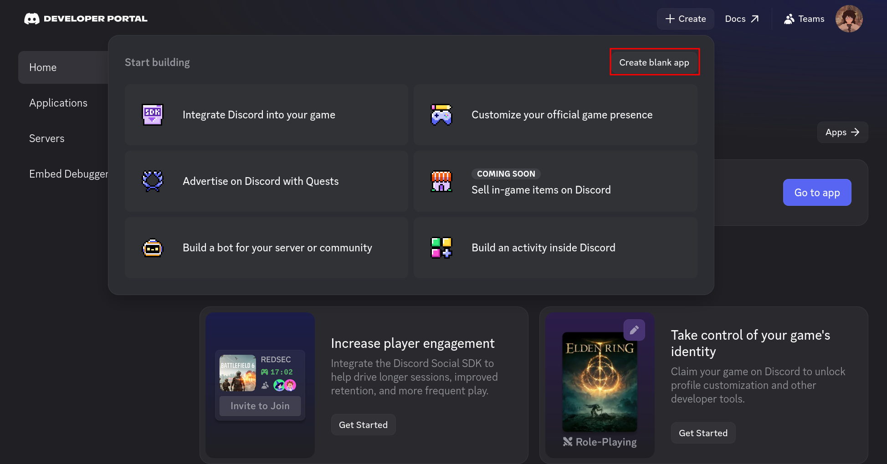Click the plus icon on Create button
Viewport: 887px width, 464px height.
click(670, 19)
